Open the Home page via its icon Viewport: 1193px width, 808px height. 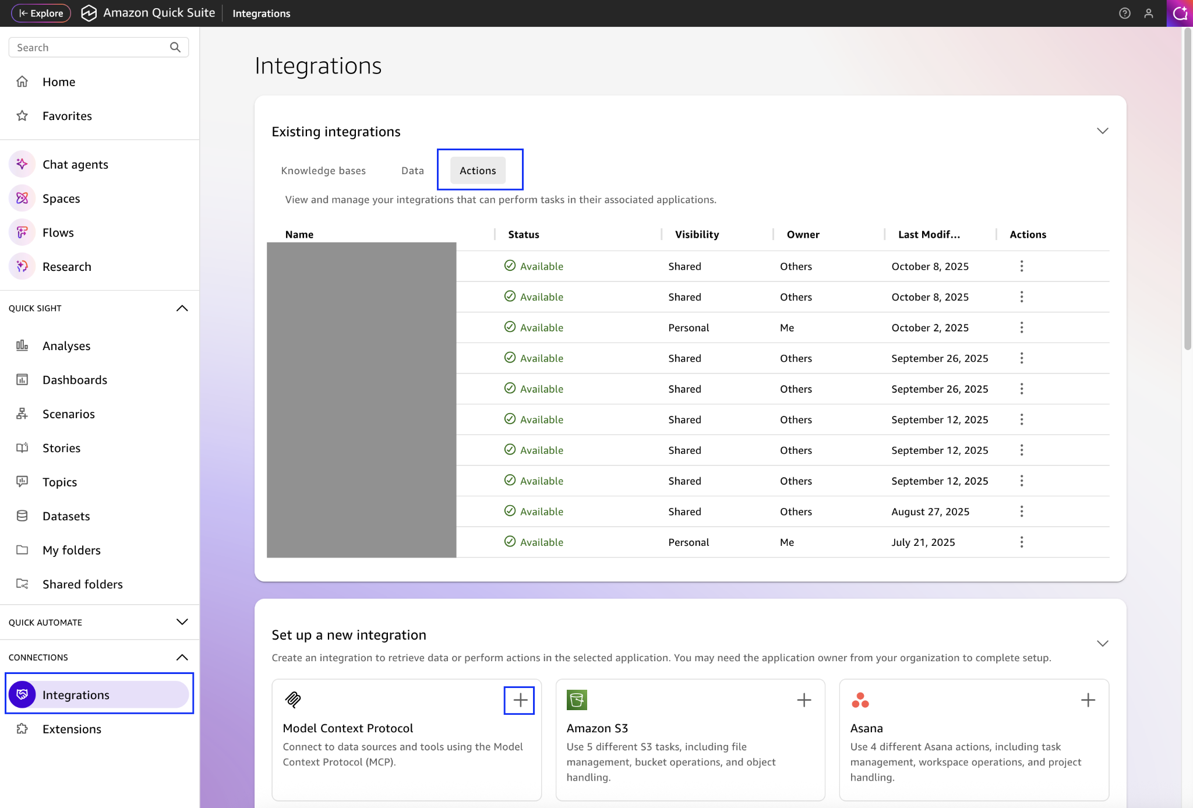click(22, 82)
